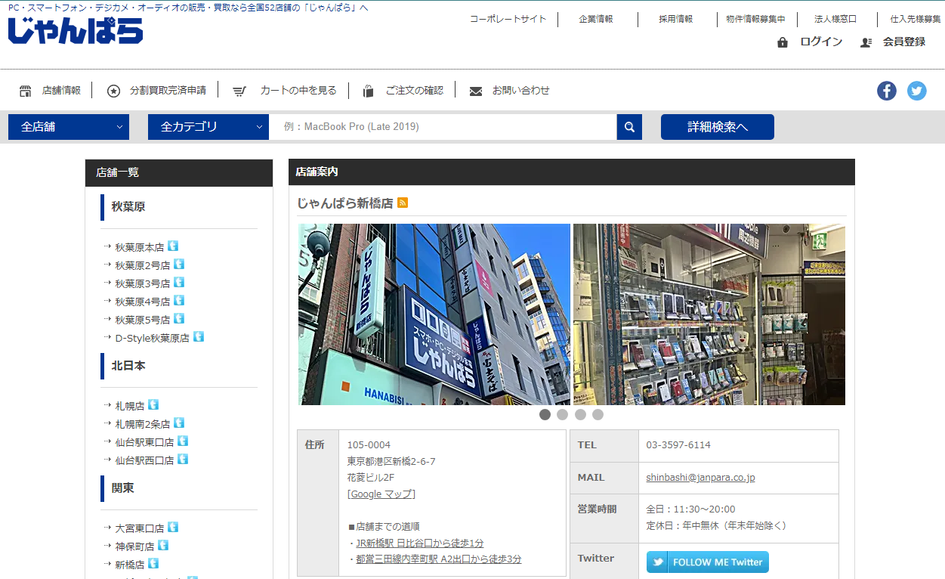Open the 仙台駅東口店 store link
Viewport: 945px width, 579px height.
tap(144, 442)
